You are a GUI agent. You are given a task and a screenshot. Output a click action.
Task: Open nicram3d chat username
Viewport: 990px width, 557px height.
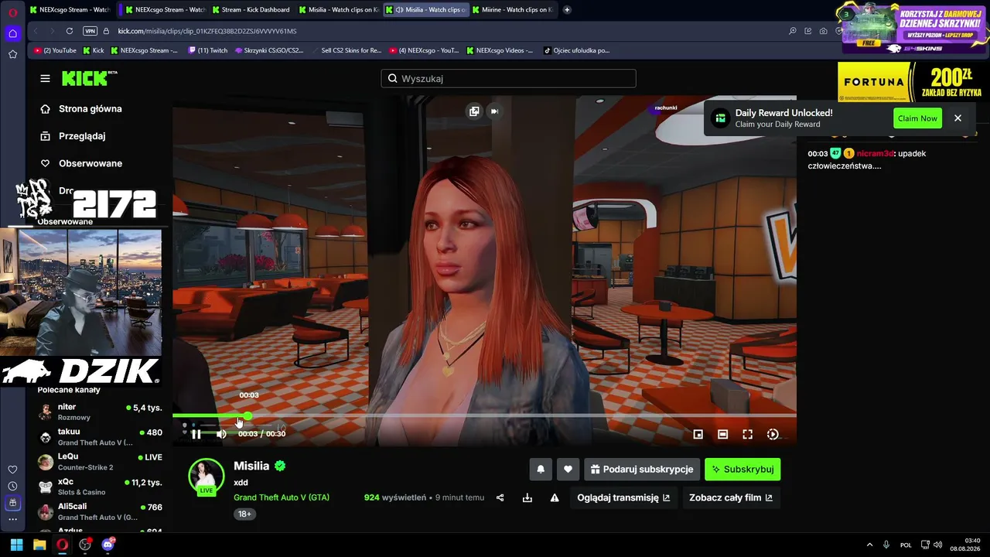coord(875,153)
